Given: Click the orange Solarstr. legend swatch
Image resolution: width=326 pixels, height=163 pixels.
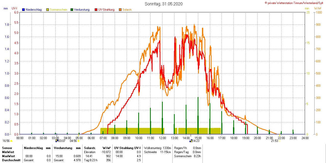Looking at the screenshot, I should click(x=120, y=10).
